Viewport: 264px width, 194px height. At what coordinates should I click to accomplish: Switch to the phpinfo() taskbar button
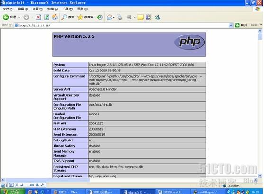[138, 192]
